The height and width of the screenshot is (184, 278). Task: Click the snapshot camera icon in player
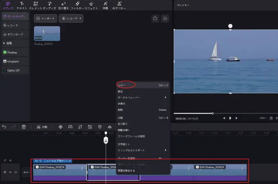coord(271,118)
